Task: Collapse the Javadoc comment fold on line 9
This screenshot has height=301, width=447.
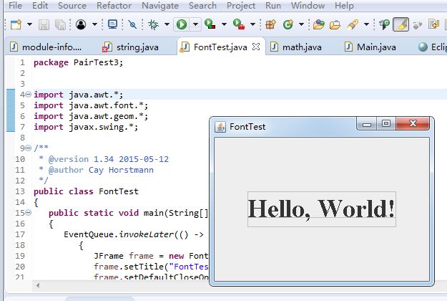Action: click(x=28, y=148)
